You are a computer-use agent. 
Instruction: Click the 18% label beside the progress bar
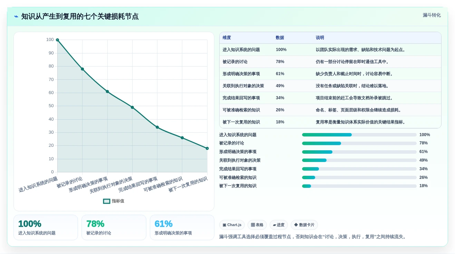tap(424, 186)
